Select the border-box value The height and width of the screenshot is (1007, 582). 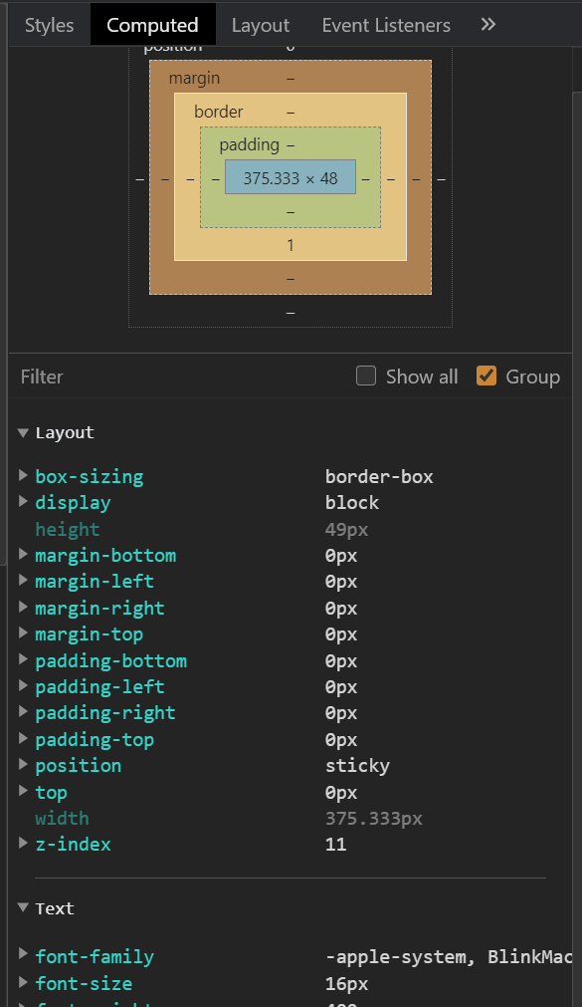pos(379,476)
